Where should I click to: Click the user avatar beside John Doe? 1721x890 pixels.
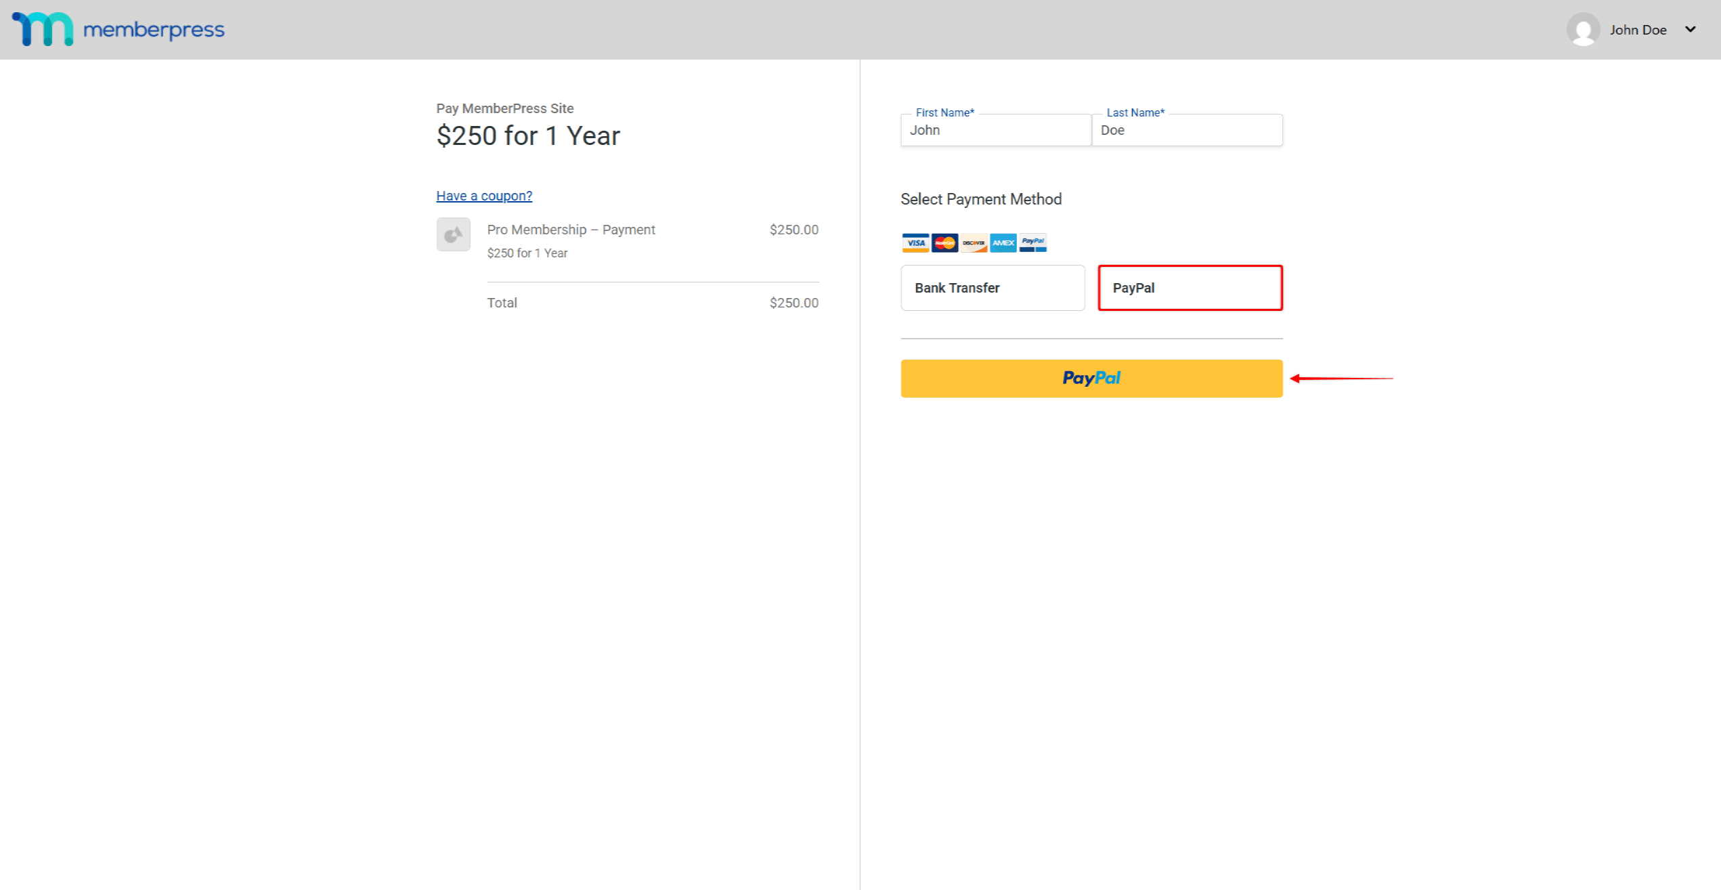pos(1584,29)
